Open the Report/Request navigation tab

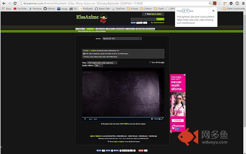point(120,29)
